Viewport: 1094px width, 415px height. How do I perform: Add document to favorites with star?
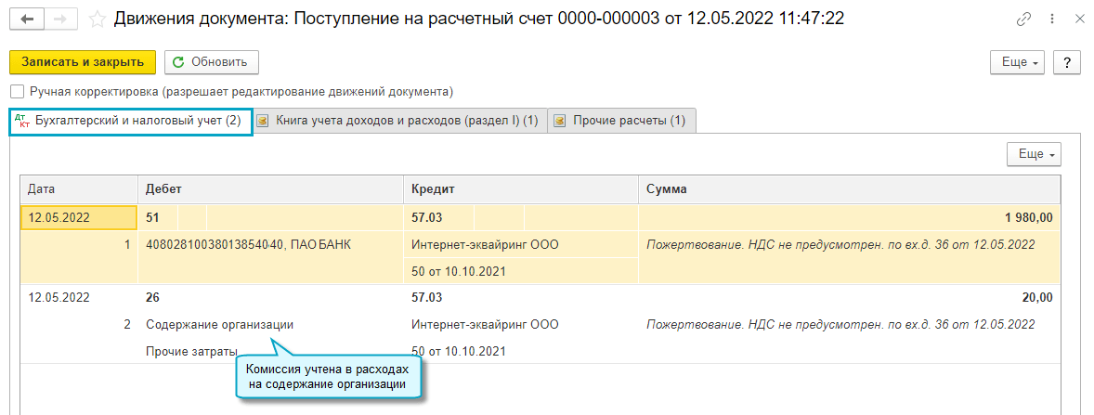(97, 19)
